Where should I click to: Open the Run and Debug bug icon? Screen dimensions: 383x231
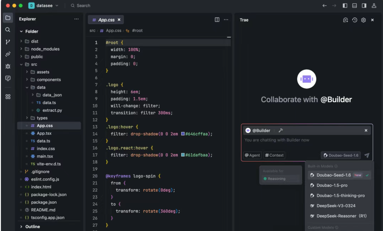click(x=8, y=66)
